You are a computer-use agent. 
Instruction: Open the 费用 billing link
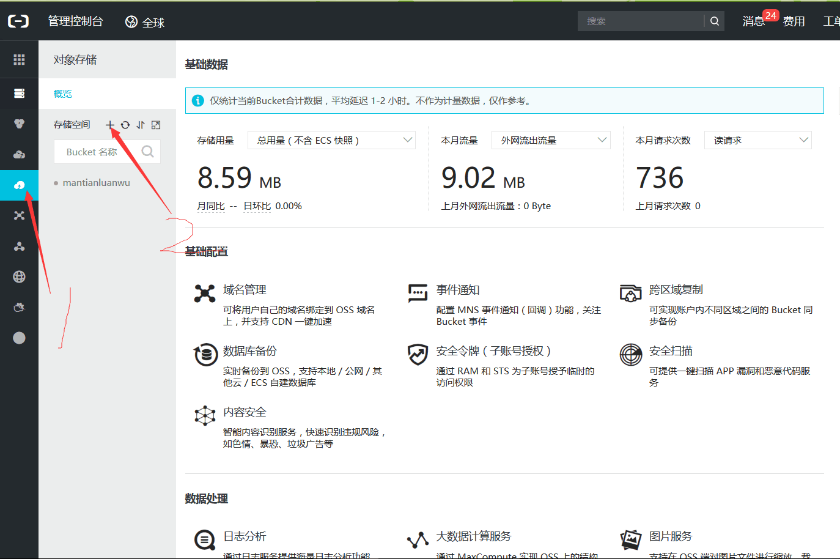pyautogui.click(x=793, y=21)
